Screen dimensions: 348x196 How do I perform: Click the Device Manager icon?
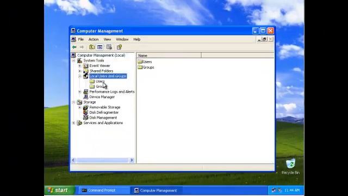click(x=86, y=97)
